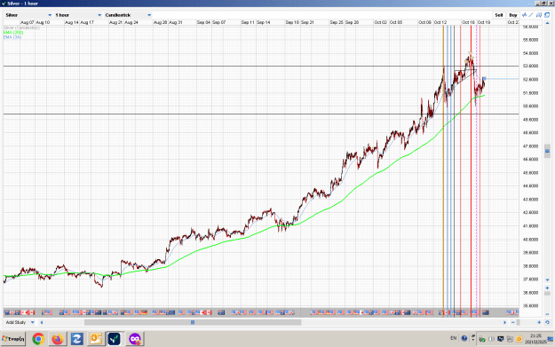Click the 35.8000 price axis label
Screen dimensions: 555x347
(x=530, y=306)
